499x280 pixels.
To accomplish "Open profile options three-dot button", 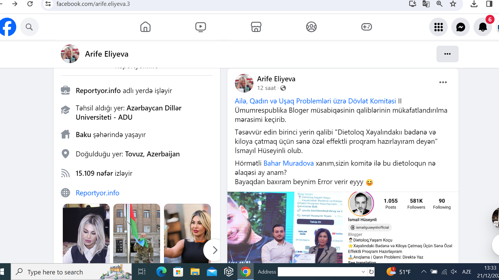I will pyautogui.click(x=447, y=54).
